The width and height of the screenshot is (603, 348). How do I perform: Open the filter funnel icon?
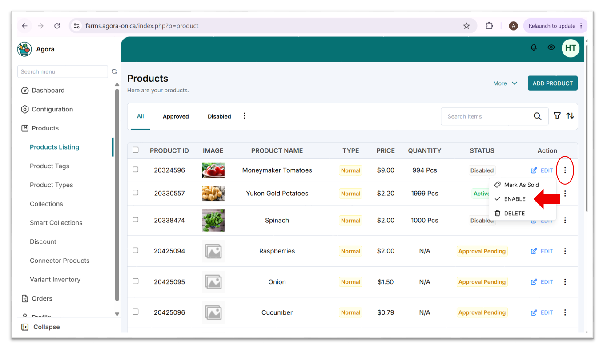[x=557, y=116]
